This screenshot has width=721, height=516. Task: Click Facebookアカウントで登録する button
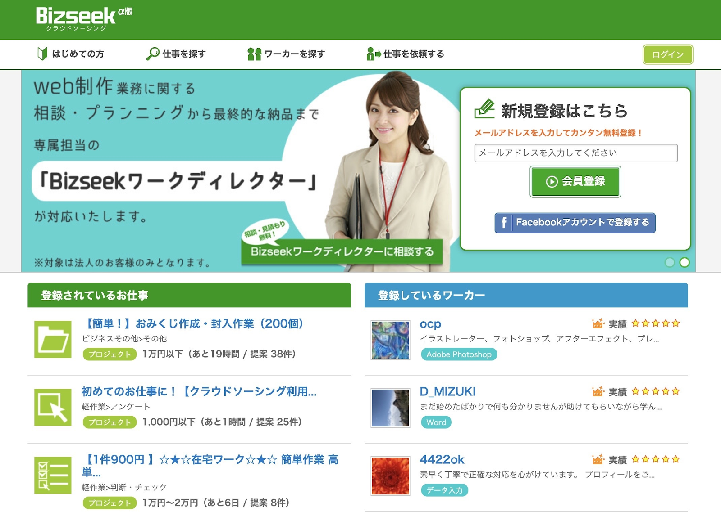click(x=575, y=223)
